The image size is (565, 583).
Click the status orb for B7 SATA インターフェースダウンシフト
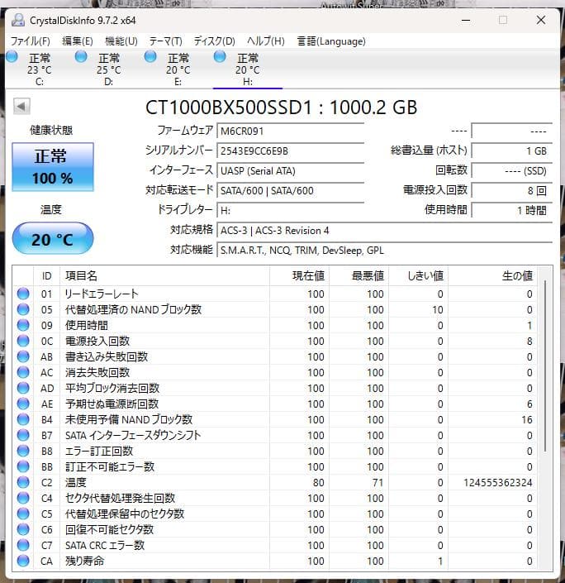tap(23, 435)
